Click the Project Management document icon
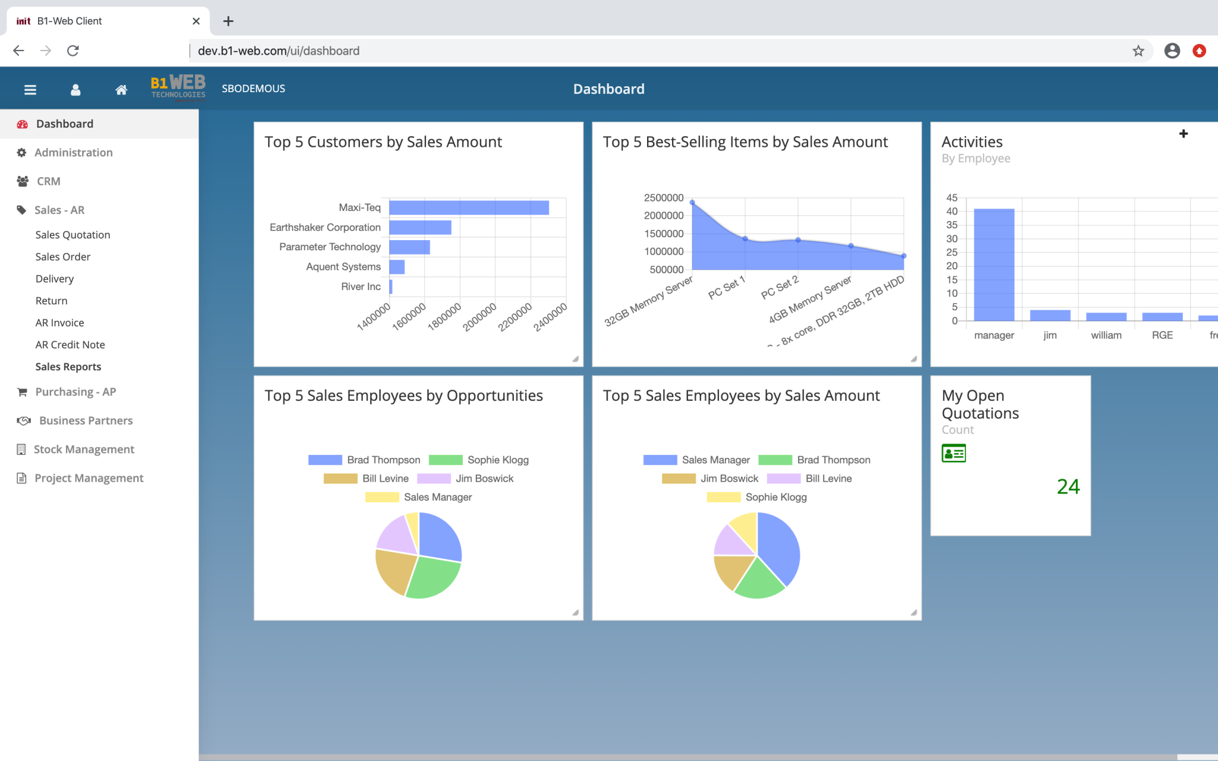 [x=21, y=477]
